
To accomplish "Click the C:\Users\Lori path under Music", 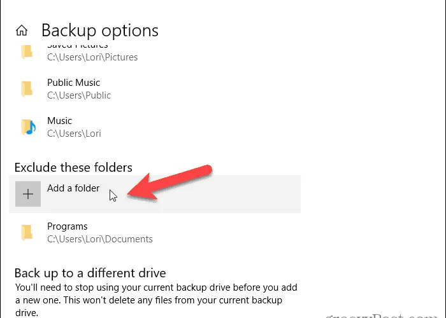I will (74, 134).
